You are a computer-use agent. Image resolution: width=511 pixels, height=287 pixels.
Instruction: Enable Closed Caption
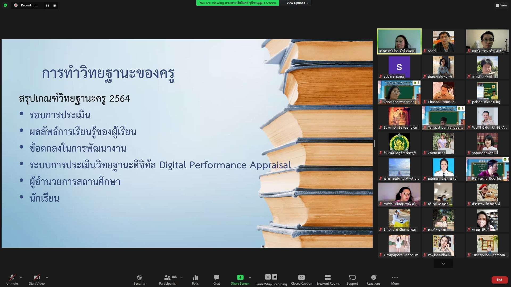[301, 279]
